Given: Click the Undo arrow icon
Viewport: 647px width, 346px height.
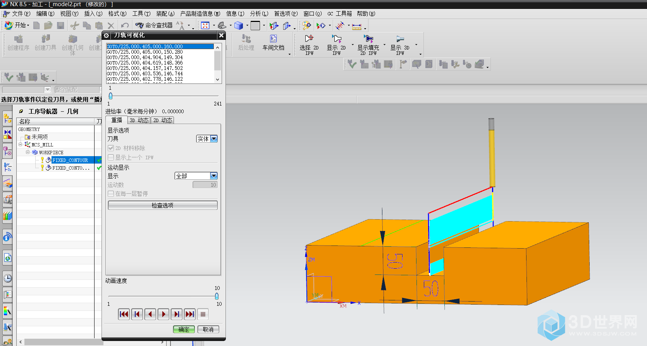Looking at the screenshot, I should (124, 26).
